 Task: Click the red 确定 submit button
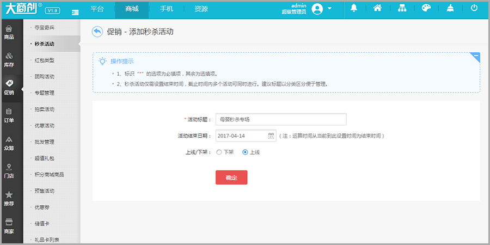coord(231,177)
